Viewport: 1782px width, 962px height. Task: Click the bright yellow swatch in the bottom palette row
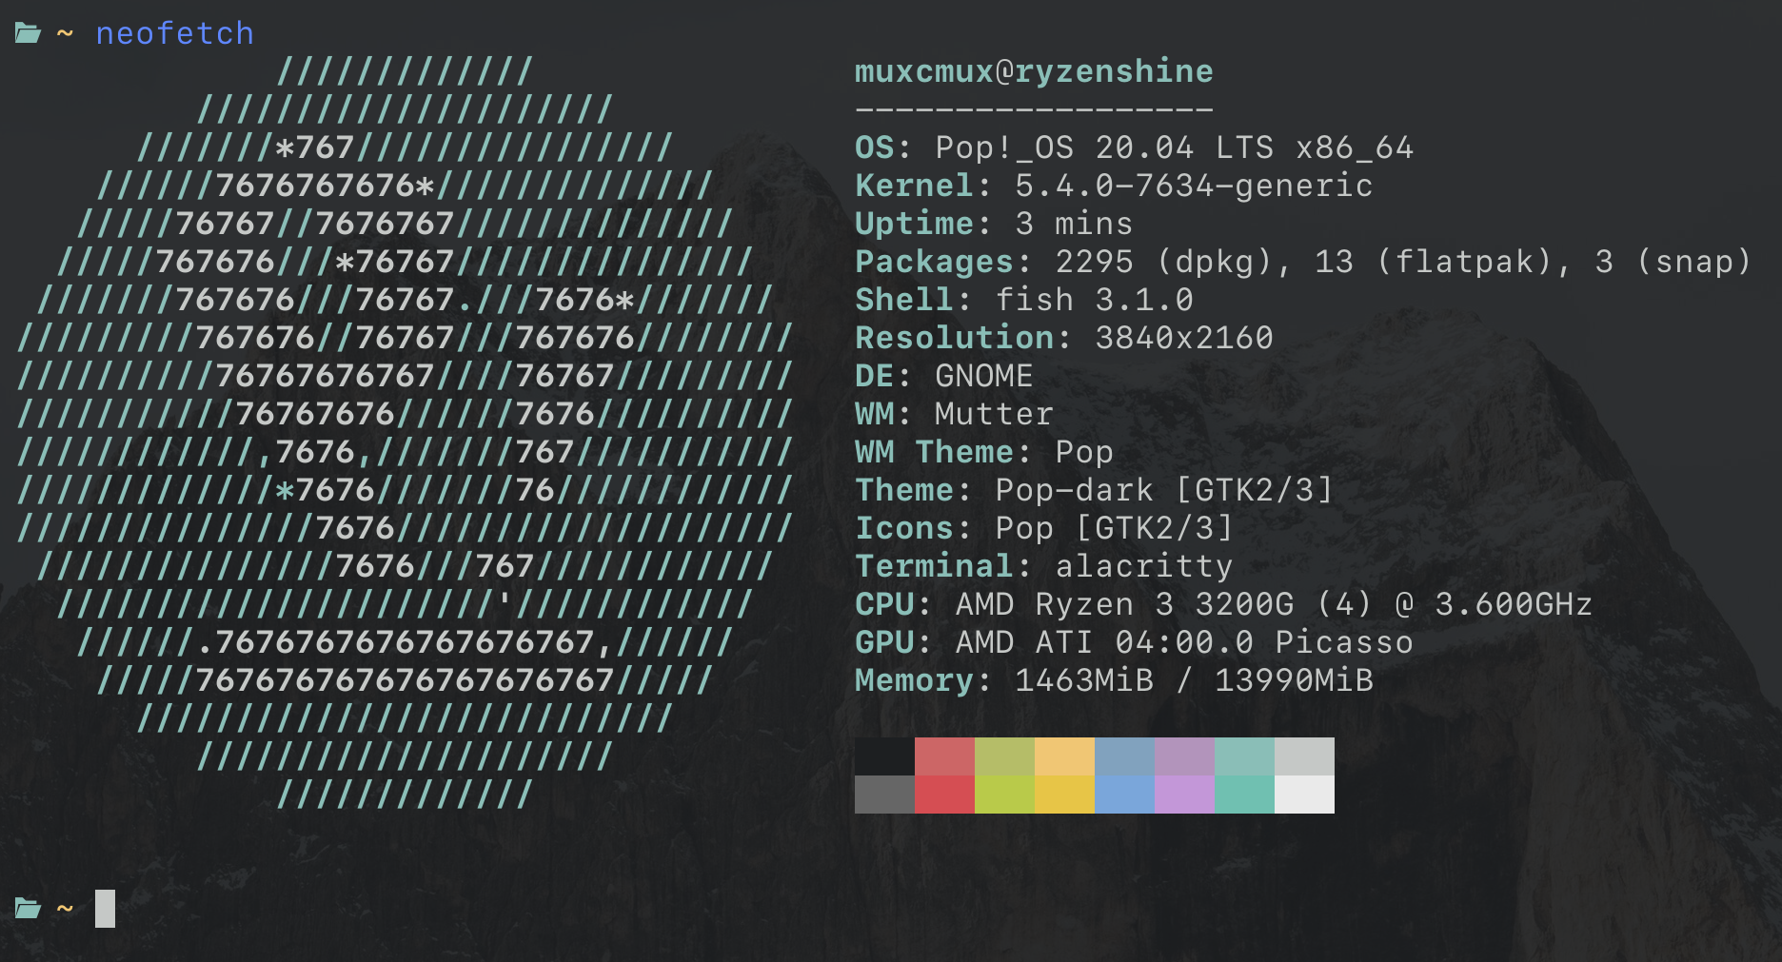pos(1064,795)
